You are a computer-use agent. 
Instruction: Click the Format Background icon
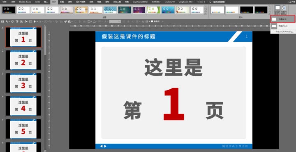click(x=284, y=10)
